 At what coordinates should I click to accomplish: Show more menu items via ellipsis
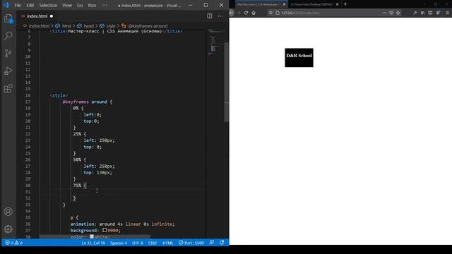click(x=105, y=5)
